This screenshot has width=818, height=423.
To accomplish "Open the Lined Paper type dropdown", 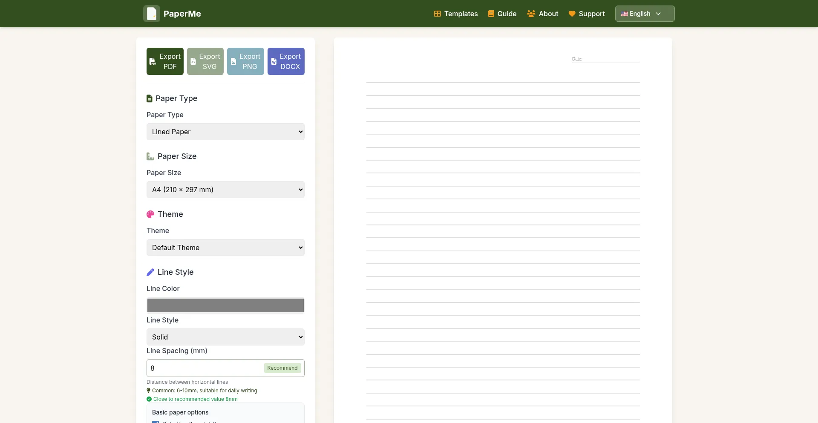I will point(225,132).
